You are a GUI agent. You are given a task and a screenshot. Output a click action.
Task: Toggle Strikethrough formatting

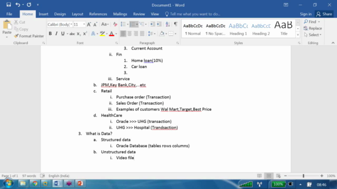point(72,34)
